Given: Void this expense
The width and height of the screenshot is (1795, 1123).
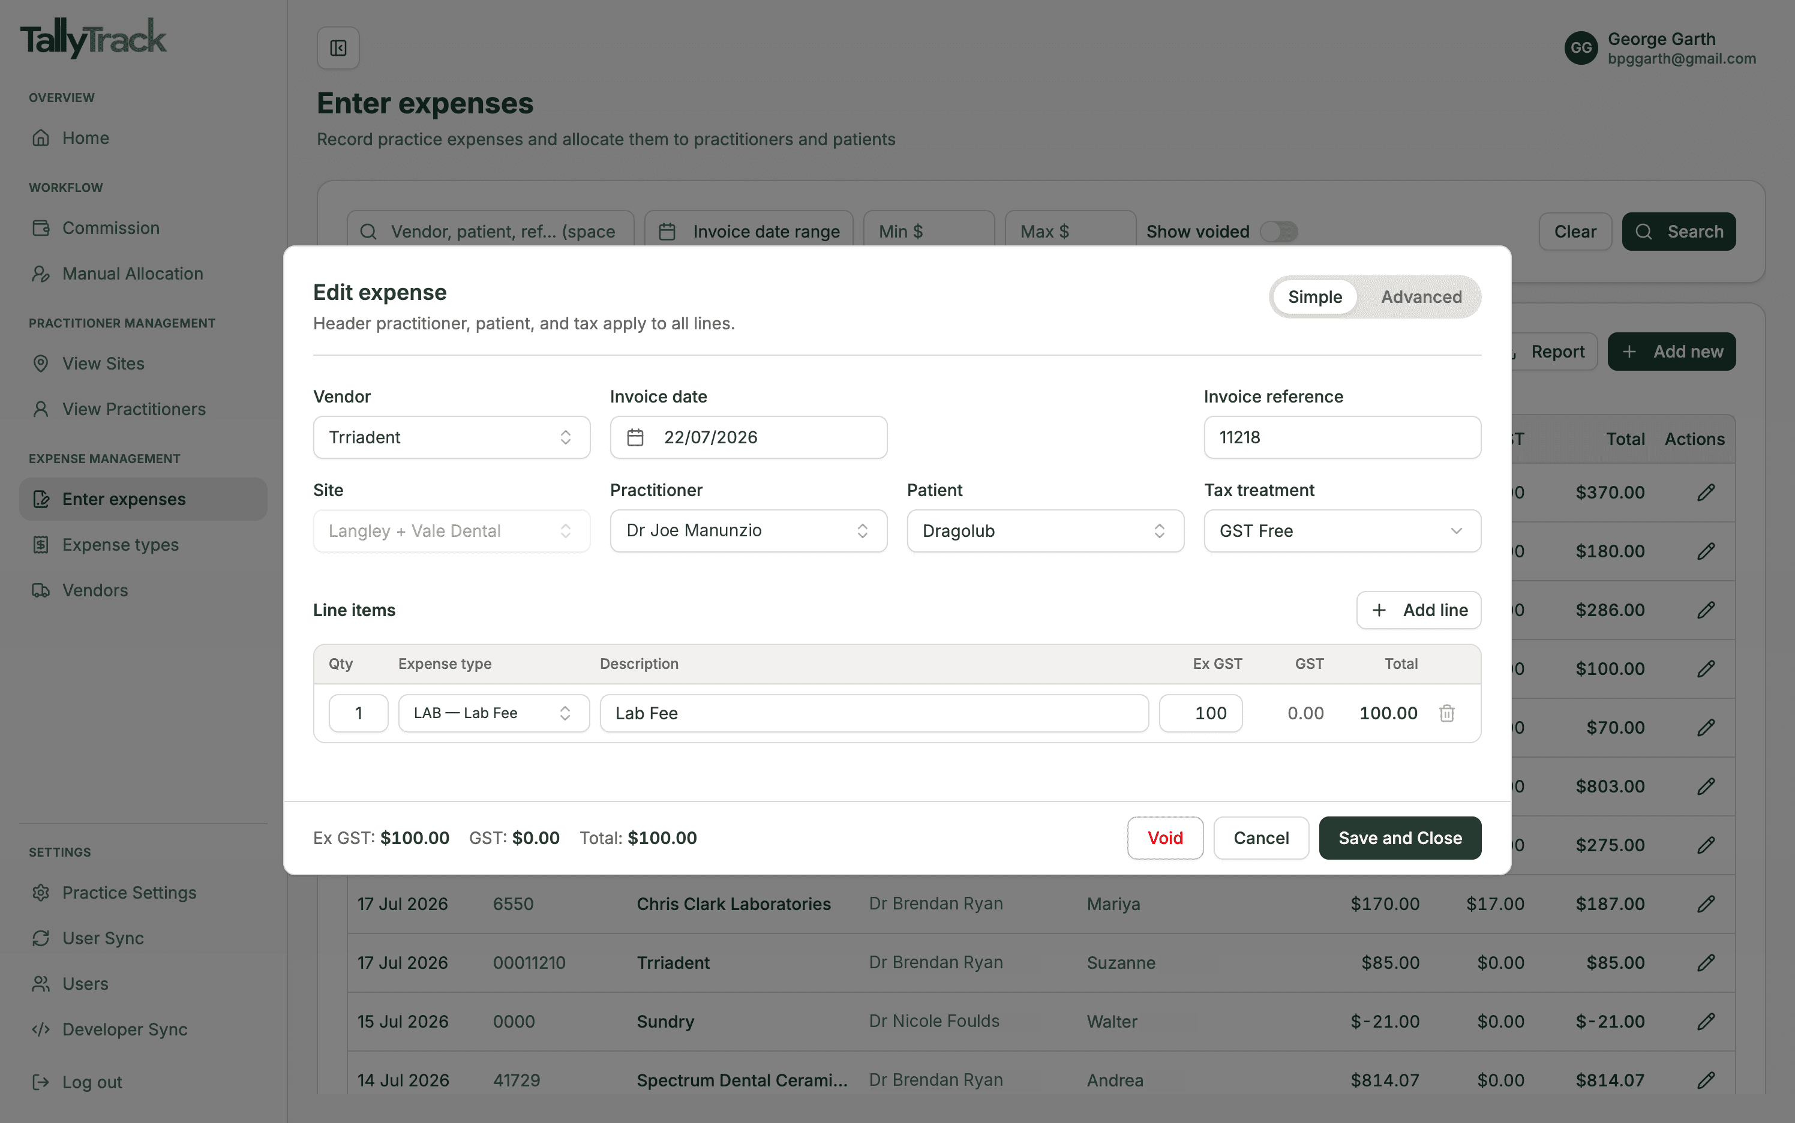Looking at the screenshot, I should [1164, 838].
